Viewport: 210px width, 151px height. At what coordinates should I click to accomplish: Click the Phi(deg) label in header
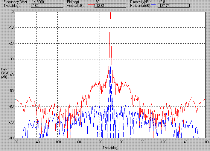(74, 2)
